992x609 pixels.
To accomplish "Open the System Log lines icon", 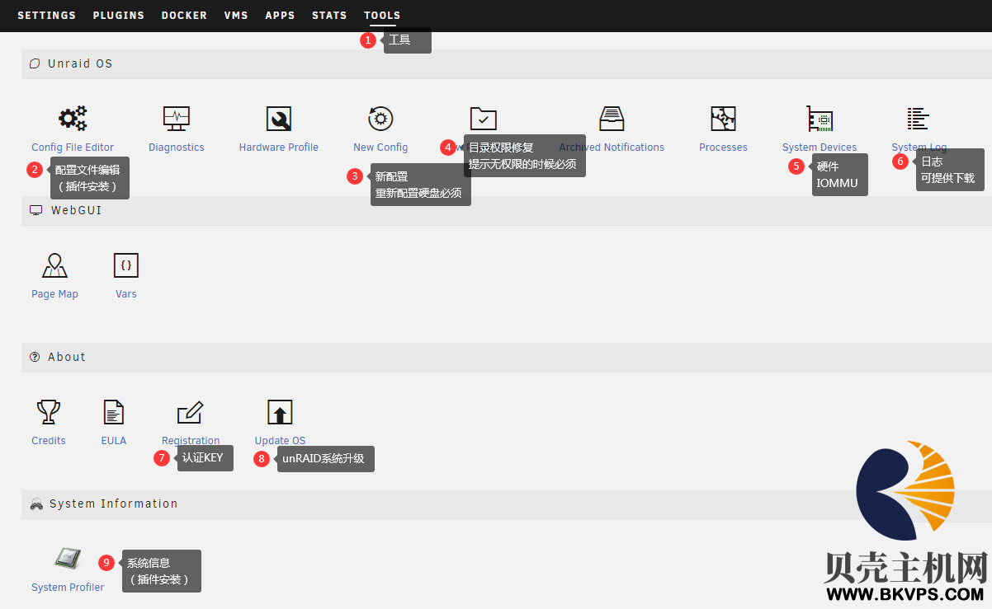I will tap(919, 119).
